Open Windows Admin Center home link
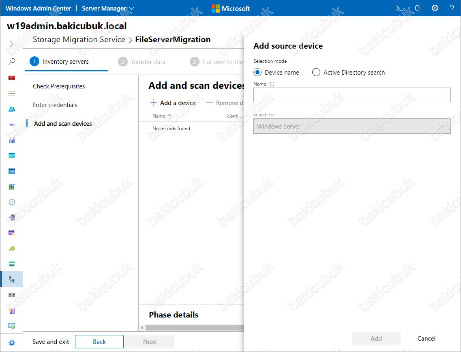 38,8
